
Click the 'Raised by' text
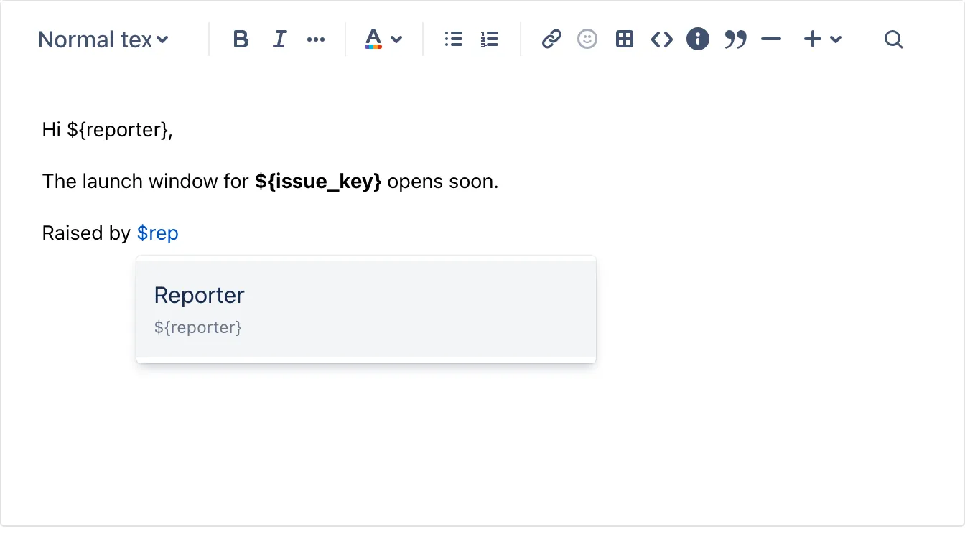(86, 233)
